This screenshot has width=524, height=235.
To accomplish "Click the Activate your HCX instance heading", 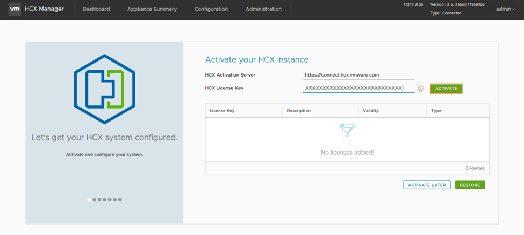I will (257, 59).
